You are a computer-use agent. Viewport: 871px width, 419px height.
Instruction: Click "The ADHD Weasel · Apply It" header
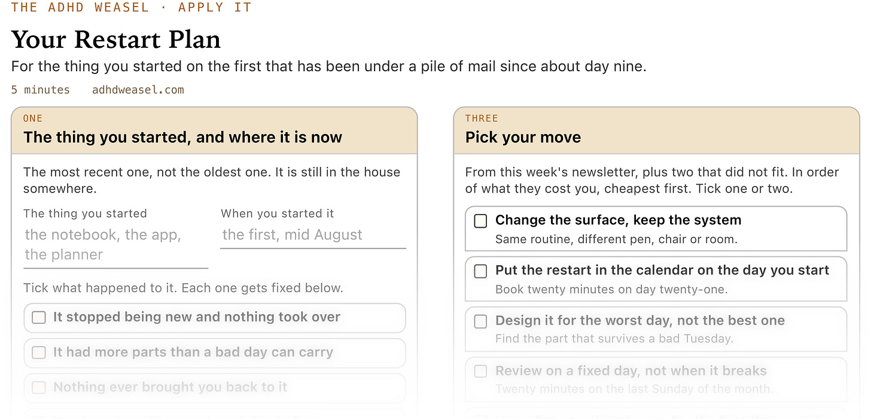point(131,8)
